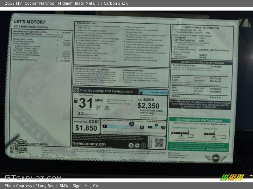Click the '23,400.00' total price
Screen dimensions: 253x189
(x=65, y=61)
